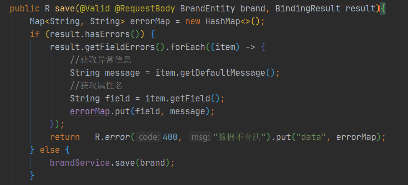
Task: Click the code: parameter hint
Action: pyautogui.click(x=149, y=137)
